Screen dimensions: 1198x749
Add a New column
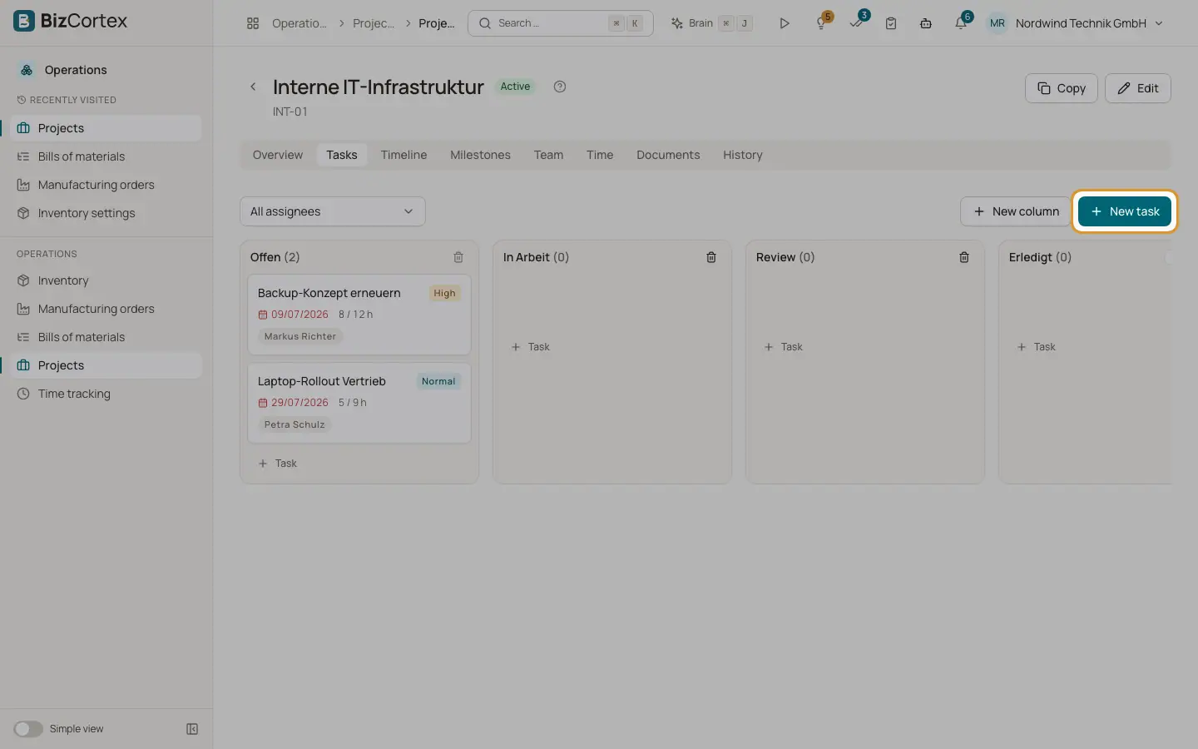[1015, 211]
